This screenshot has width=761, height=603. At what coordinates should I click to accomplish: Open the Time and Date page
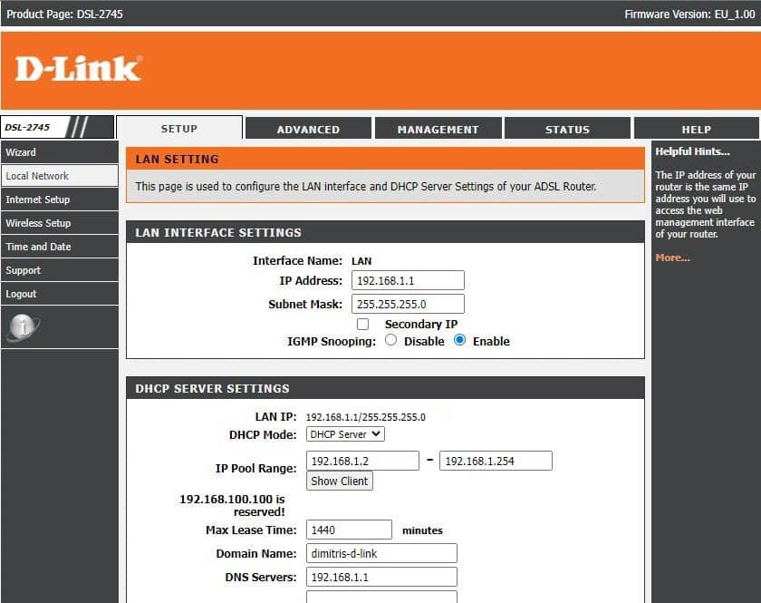(x=38, y=246)
